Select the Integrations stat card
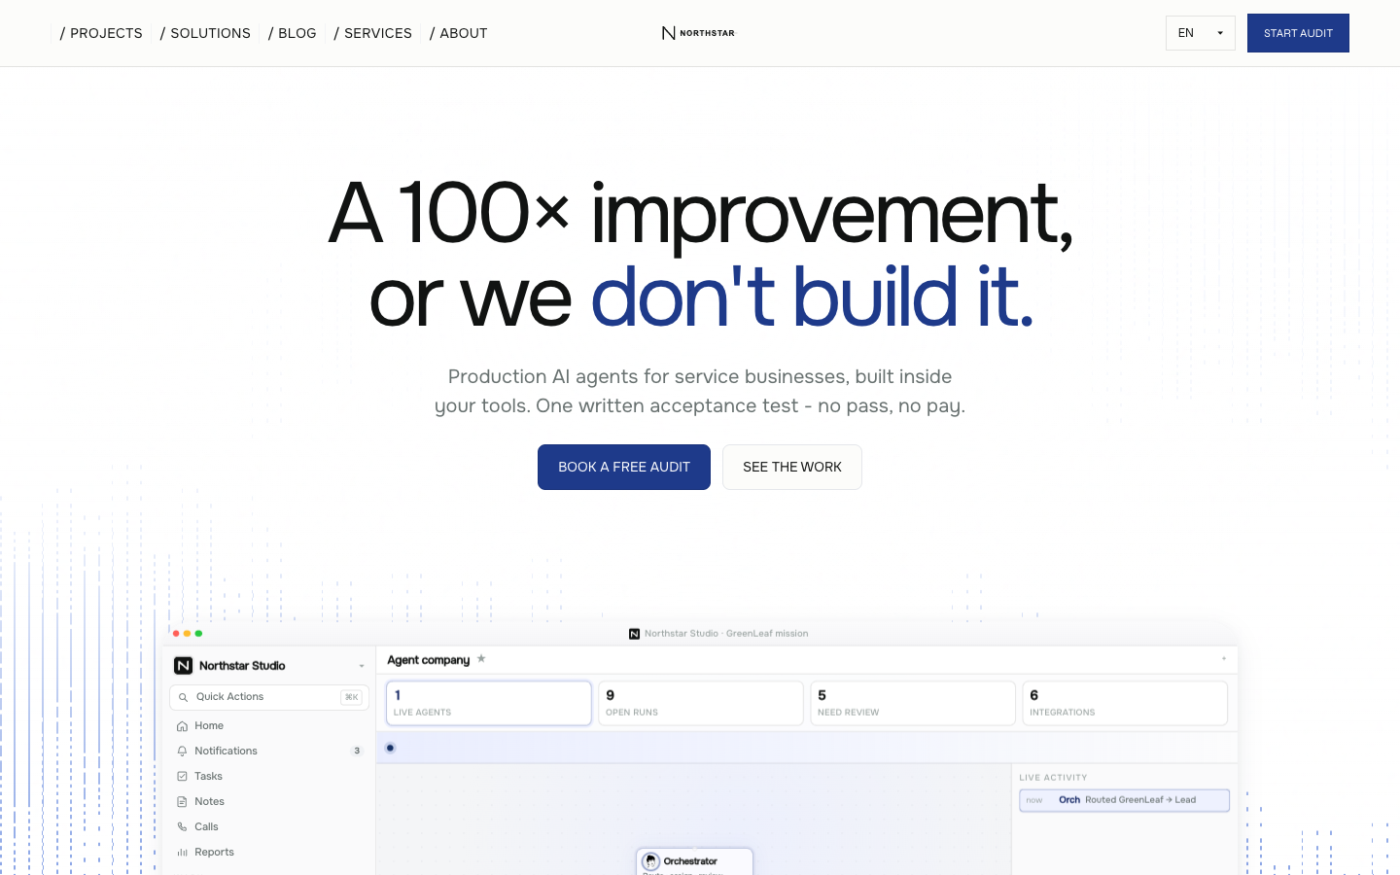The height and width of the screenshot is (875, 1400). coord(1125,703)
